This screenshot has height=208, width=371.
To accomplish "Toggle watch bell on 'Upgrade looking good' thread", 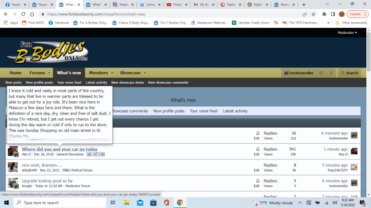I will coord(258,181).
